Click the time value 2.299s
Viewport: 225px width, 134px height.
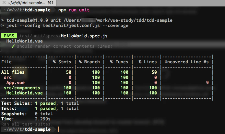(43, 119)
